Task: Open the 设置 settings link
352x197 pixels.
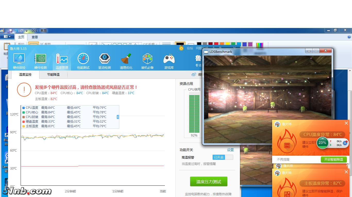Action: (x=230, y=150)
